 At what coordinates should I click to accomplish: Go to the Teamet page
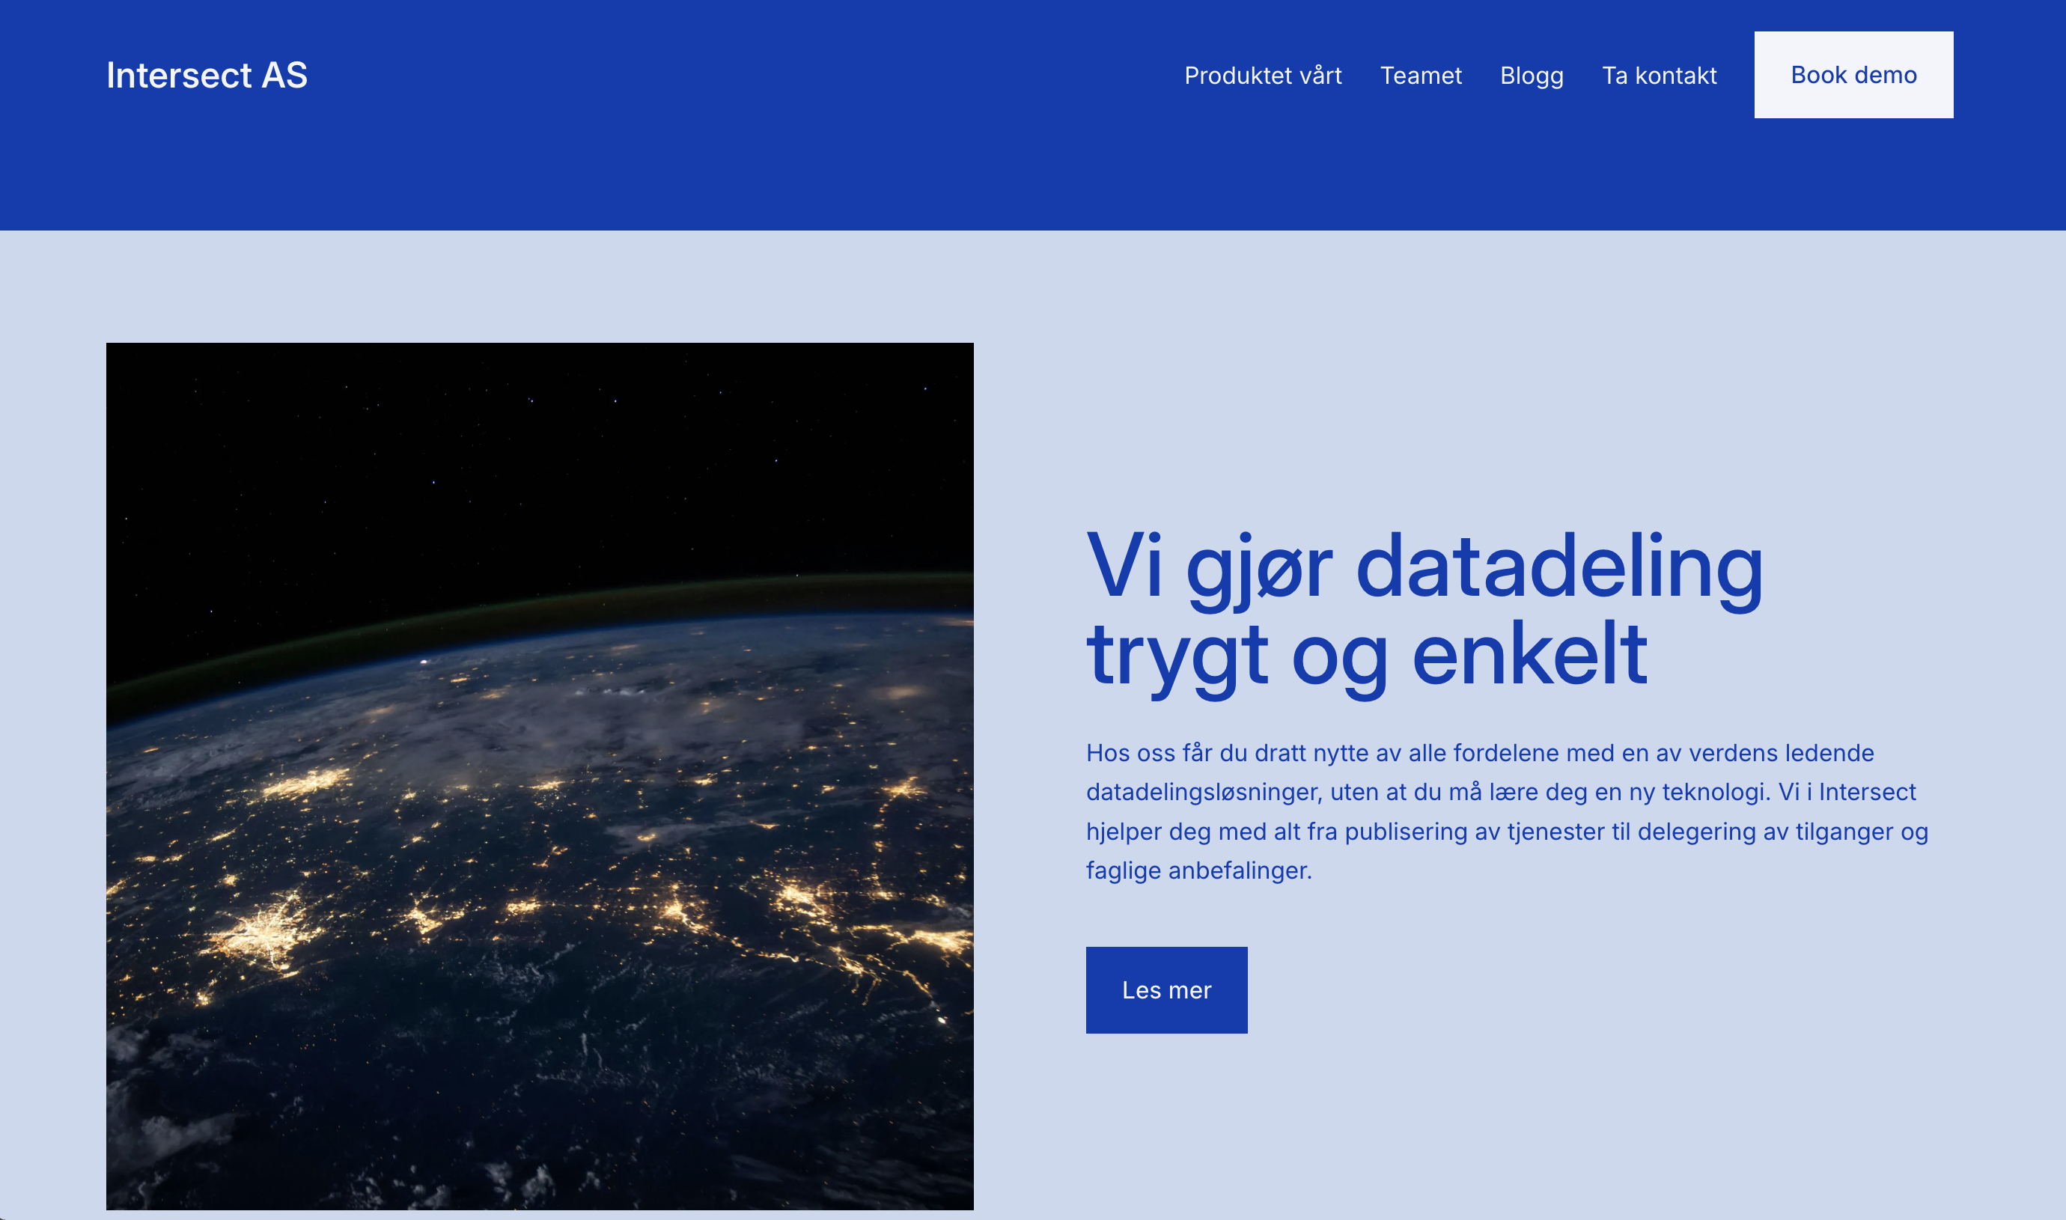[1421, 75]
